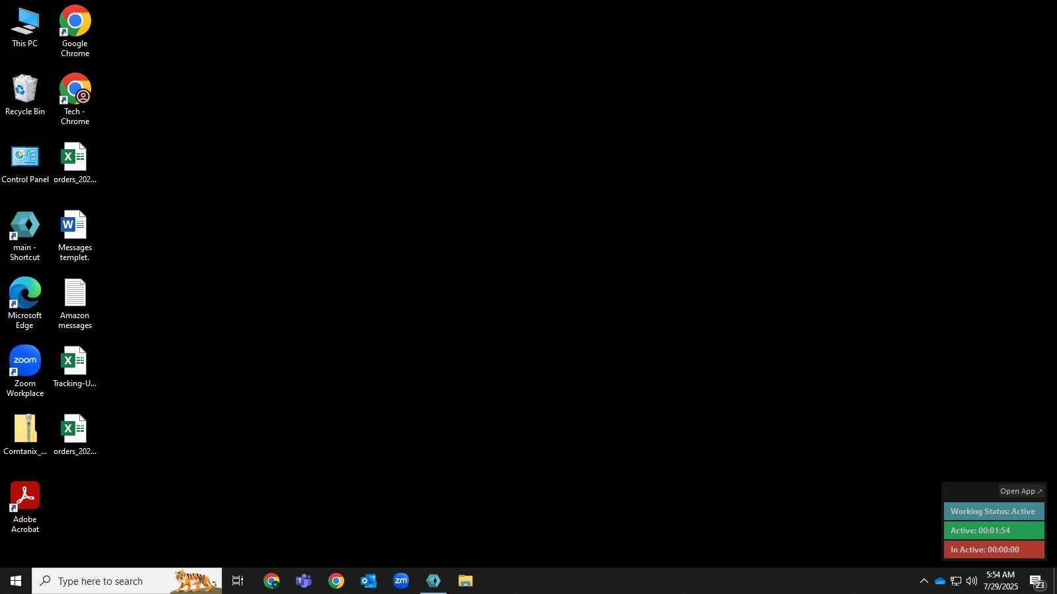The height and width of the screenshot is (594, 1057).
Task: Open the notification center with 23 alerts
Action: [1038, 581]
